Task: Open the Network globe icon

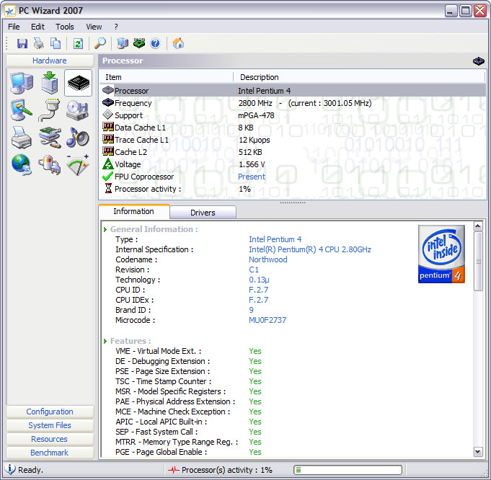Action: (x=22, y=164)
